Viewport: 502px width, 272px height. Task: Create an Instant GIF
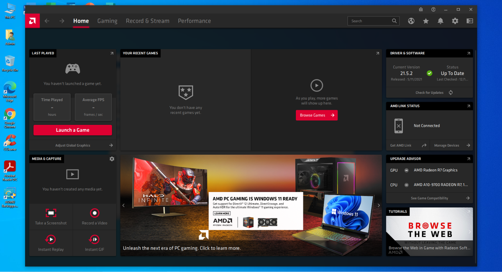pos(95,239)
